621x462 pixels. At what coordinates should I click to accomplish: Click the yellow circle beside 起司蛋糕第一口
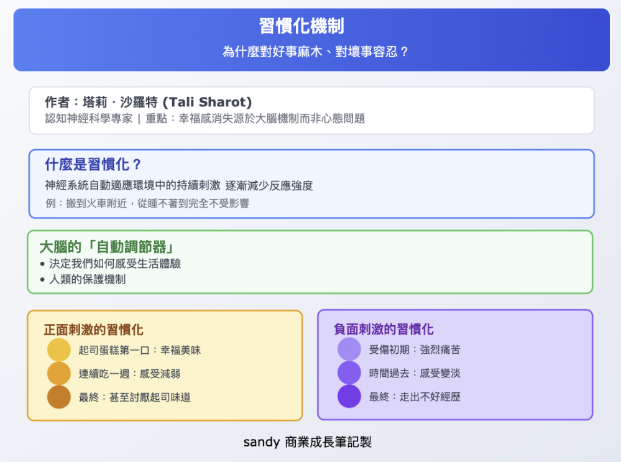(59, 350)
